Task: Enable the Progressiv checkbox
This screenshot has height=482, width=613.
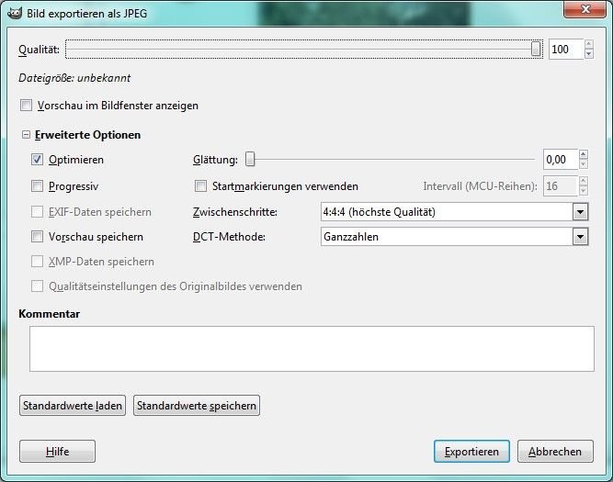Action: [37, 186]
